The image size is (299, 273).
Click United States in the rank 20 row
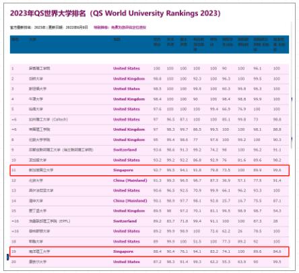(127, 262)
